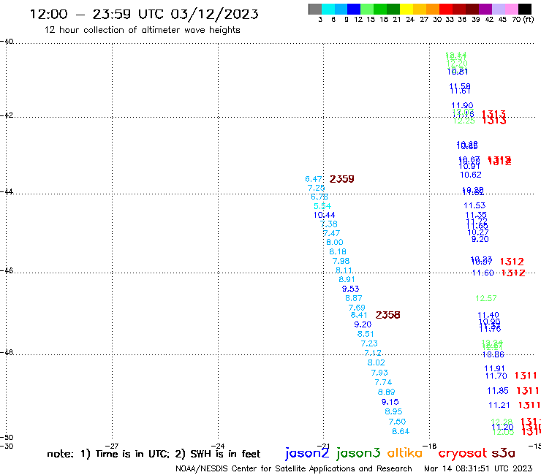Click the wave height value 11.60

pos(483,273)
